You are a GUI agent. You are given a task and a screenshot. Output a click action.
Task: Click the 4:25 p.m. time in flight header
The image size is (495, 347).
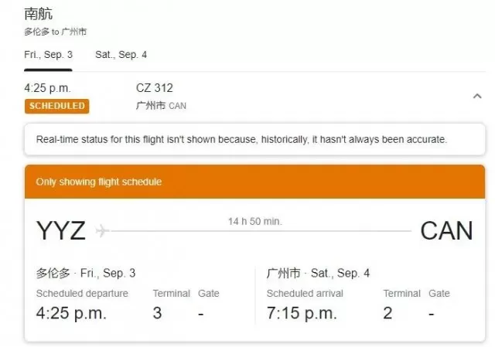[x=47, y=88]
